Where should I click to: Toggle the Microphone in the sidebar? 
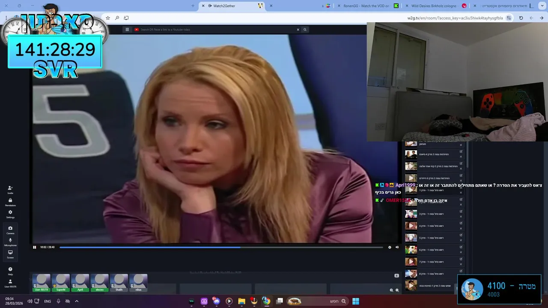(10, 242)
